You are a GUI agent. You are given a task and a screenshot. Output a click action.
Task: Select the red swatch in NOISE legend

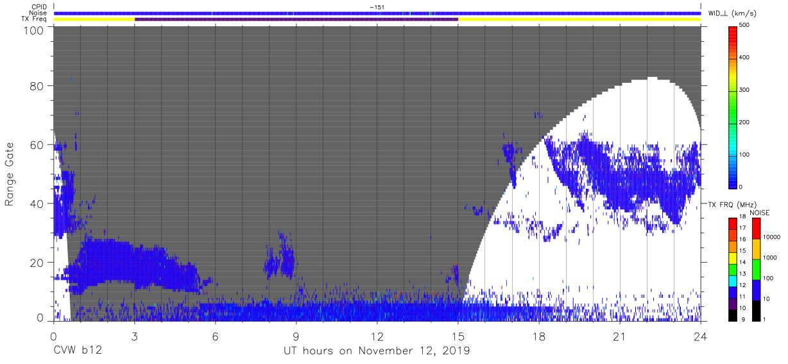[x=756, y=228]
